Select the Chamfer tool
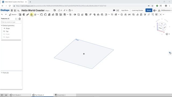This screenshot has width=172, height=97. (45, 15)
